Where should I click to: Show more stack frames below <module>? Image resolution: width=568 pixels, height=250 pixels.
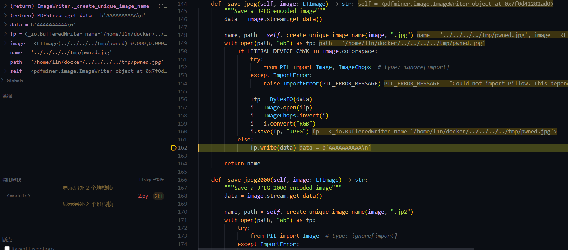pos(87,204)
